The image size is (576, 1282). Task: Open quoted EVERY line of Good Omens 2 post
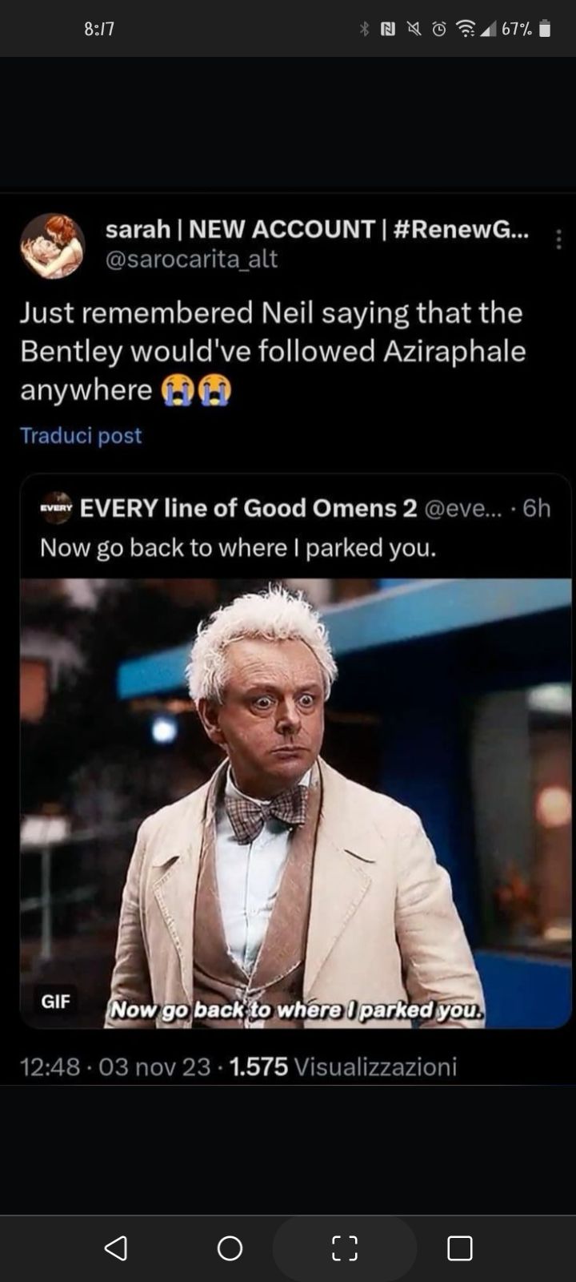click(296, 528)
